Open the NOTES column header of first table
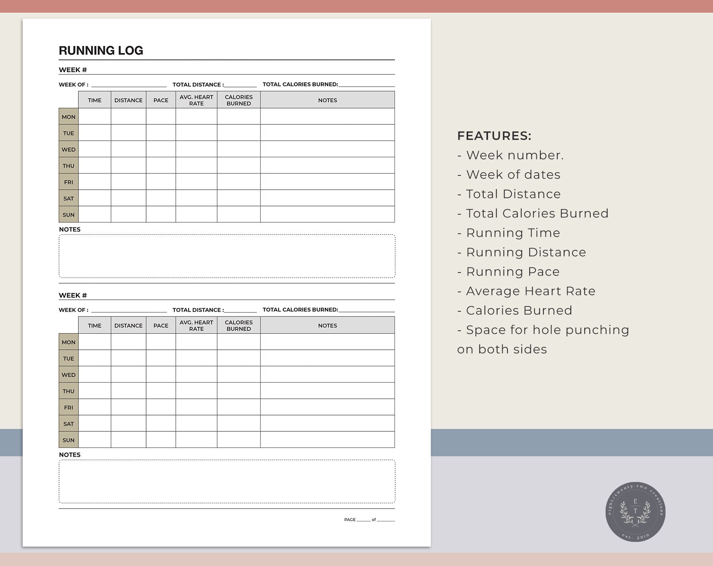 327,100
